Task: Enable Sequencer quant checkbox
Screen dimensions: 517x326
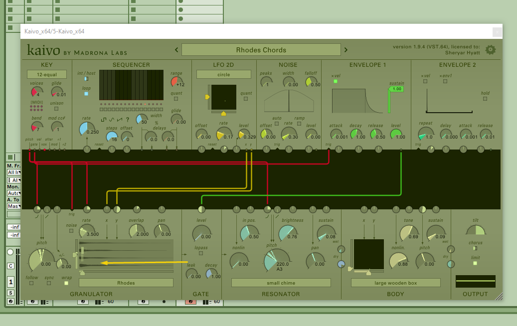Action: [176, 99]
